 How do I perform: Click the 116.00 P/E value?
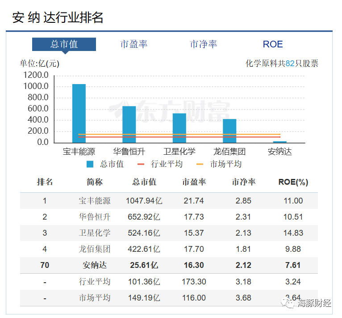pos(194,298)
